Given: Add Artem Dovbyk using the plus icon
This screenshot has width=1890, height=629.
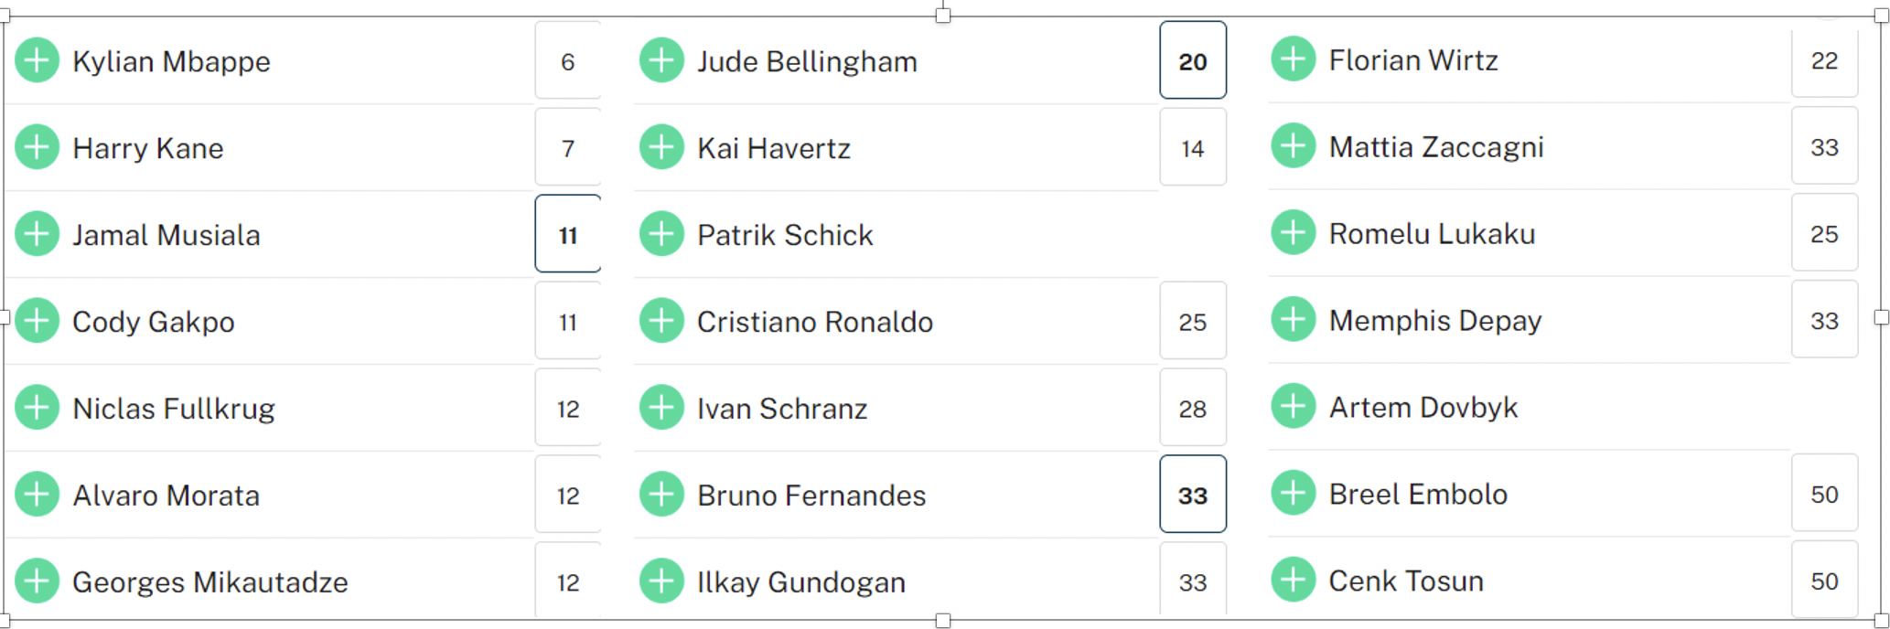Looking at the screenshot, I should tap(1293, 406).
